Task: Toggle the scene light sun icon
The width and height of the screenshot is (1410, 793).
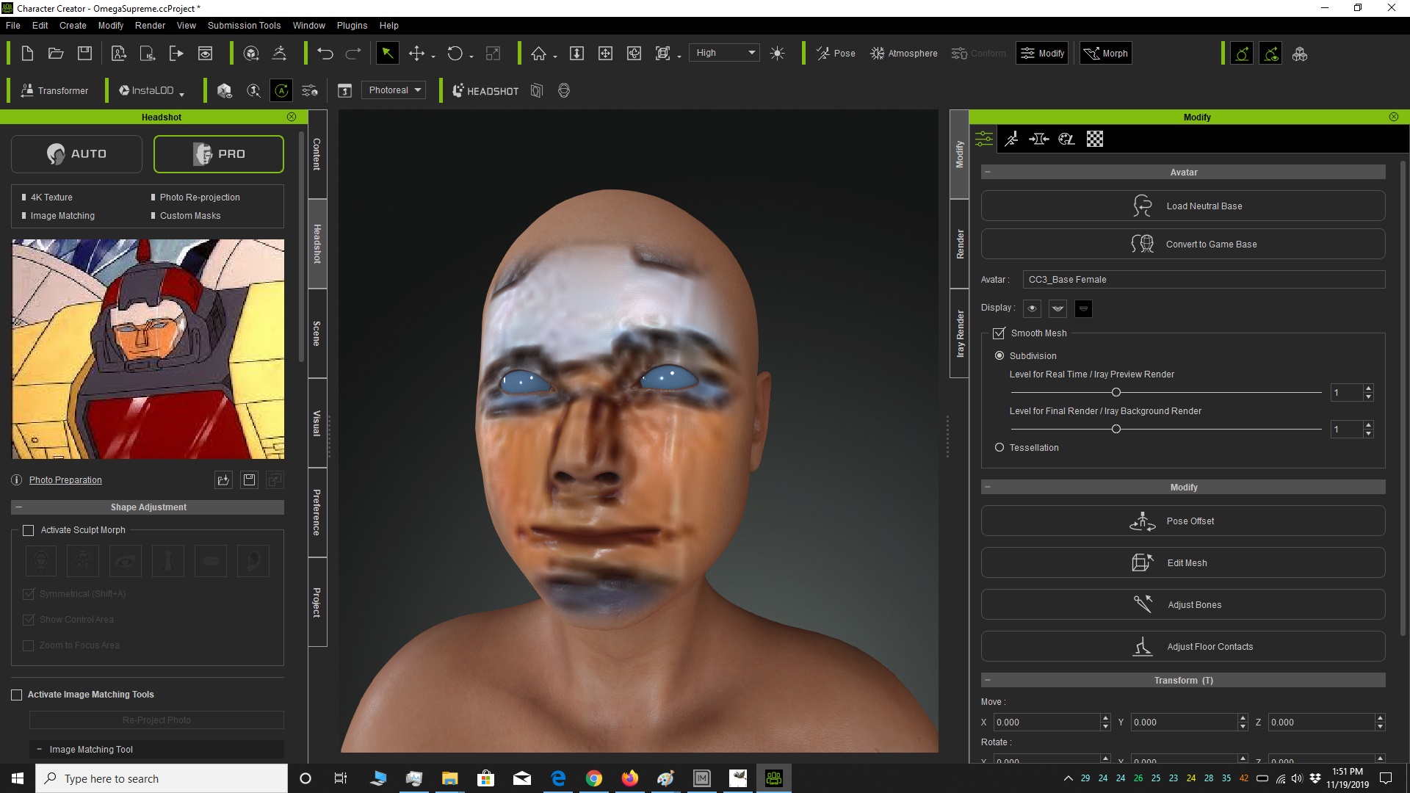Action: [778, 53]
